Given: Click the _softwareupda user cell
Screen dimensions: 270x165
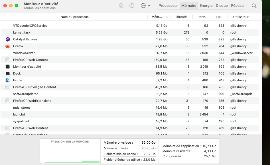Looking at the screenshot, I should pos(241,94).
